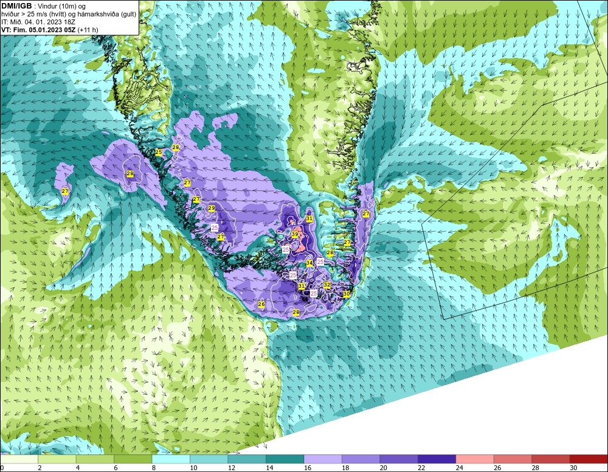The width and height of the screenshot is (608, 472).
Task: Pick the dark red above-30 legend swatch
Action: 589,459
